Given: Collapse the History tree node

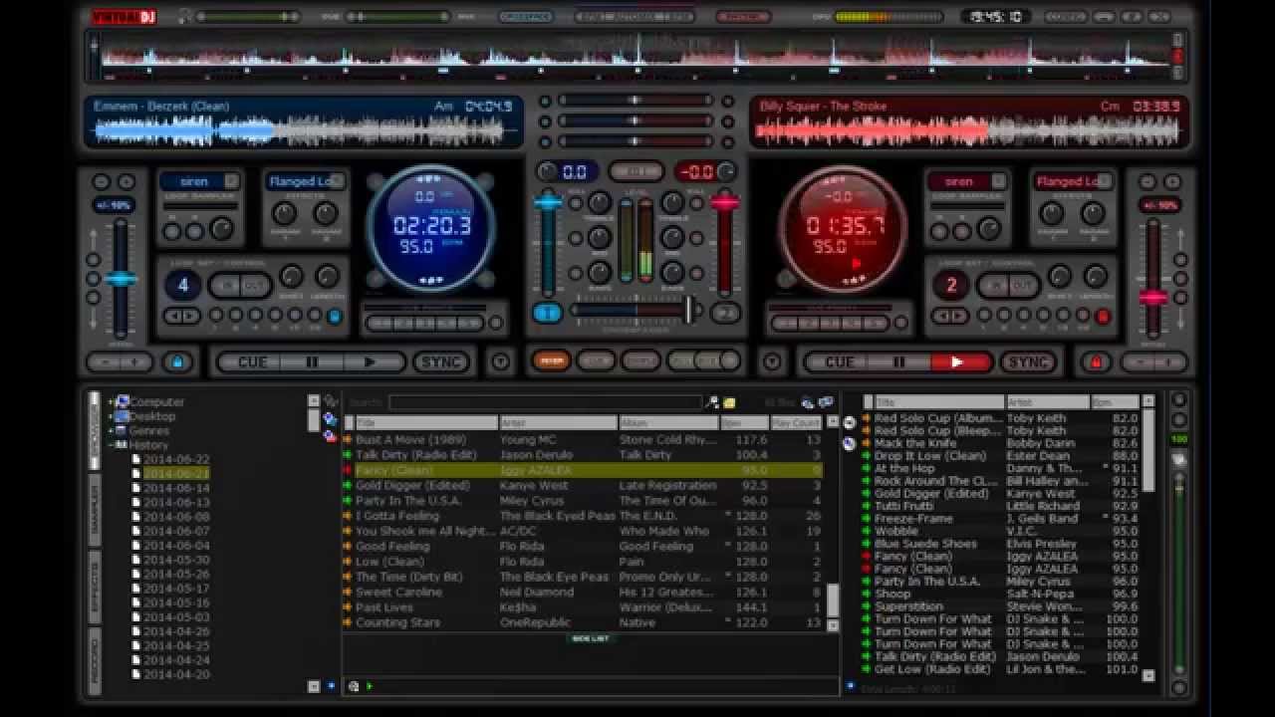Looking at the screenshot, I should pos(112,445).
